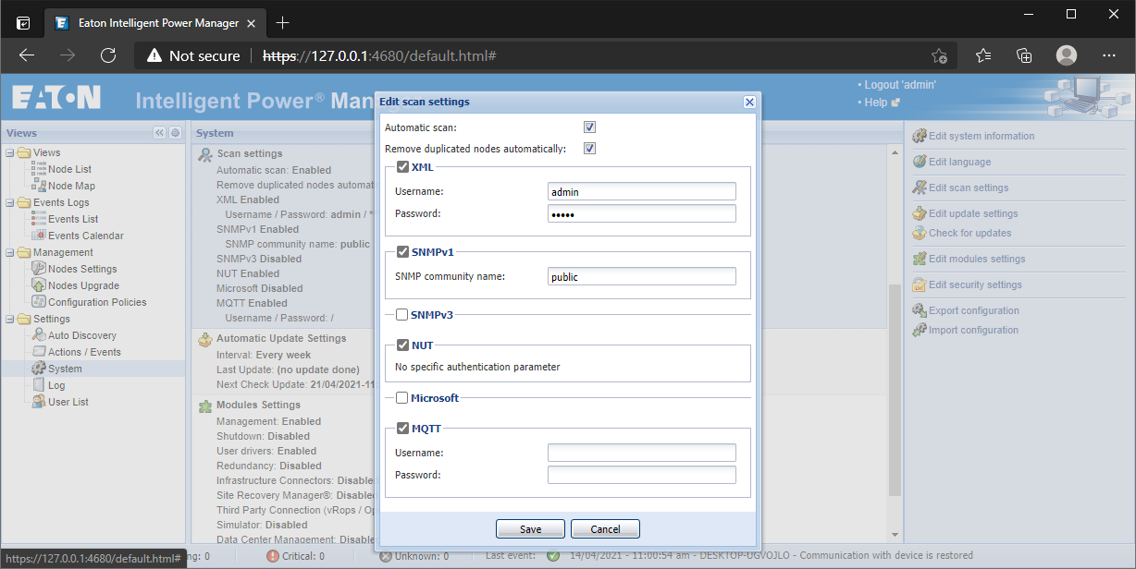Click browser Back button
The height and width of the screenshot is (569, 1136).
coord(27,55)
